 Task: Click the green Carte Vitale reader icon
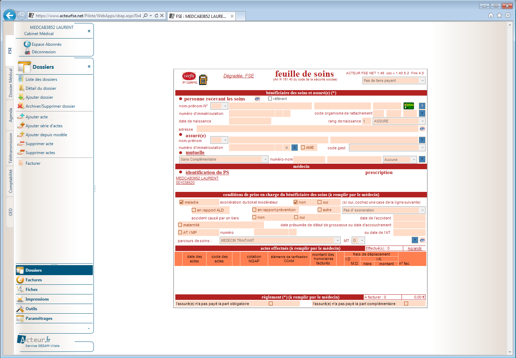(x=409, y=106)
